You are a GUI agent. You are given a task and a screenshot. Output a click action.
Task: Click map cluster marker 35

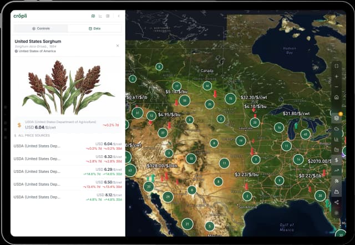click(x=149, y=187)
